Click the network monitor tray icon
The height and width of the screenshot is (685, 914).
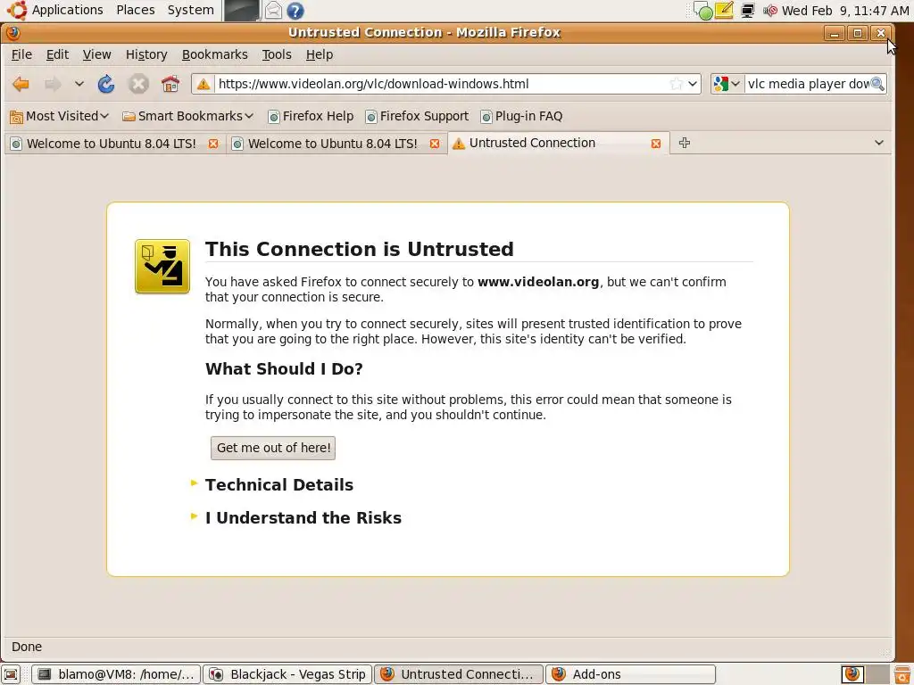[x=747, y=11]
